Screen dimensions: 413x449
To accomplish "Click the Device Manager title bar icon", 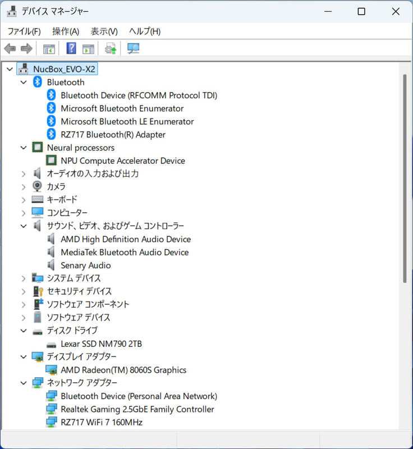I will click(x=12, y=11).
